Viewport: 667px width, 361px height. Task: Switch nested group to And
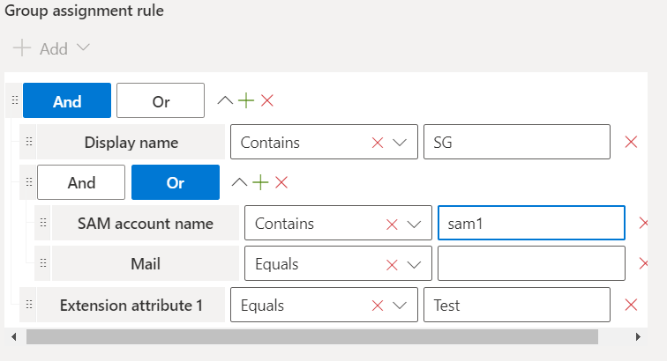(x=81, y=183)
